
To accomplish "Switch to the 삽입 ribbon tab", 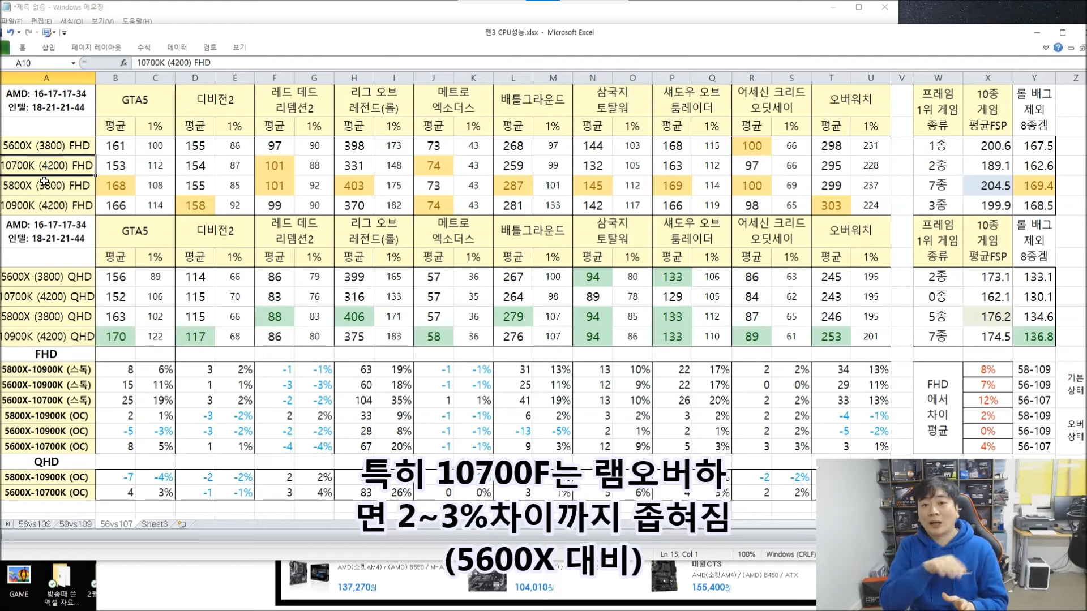I will pos(49,48).
